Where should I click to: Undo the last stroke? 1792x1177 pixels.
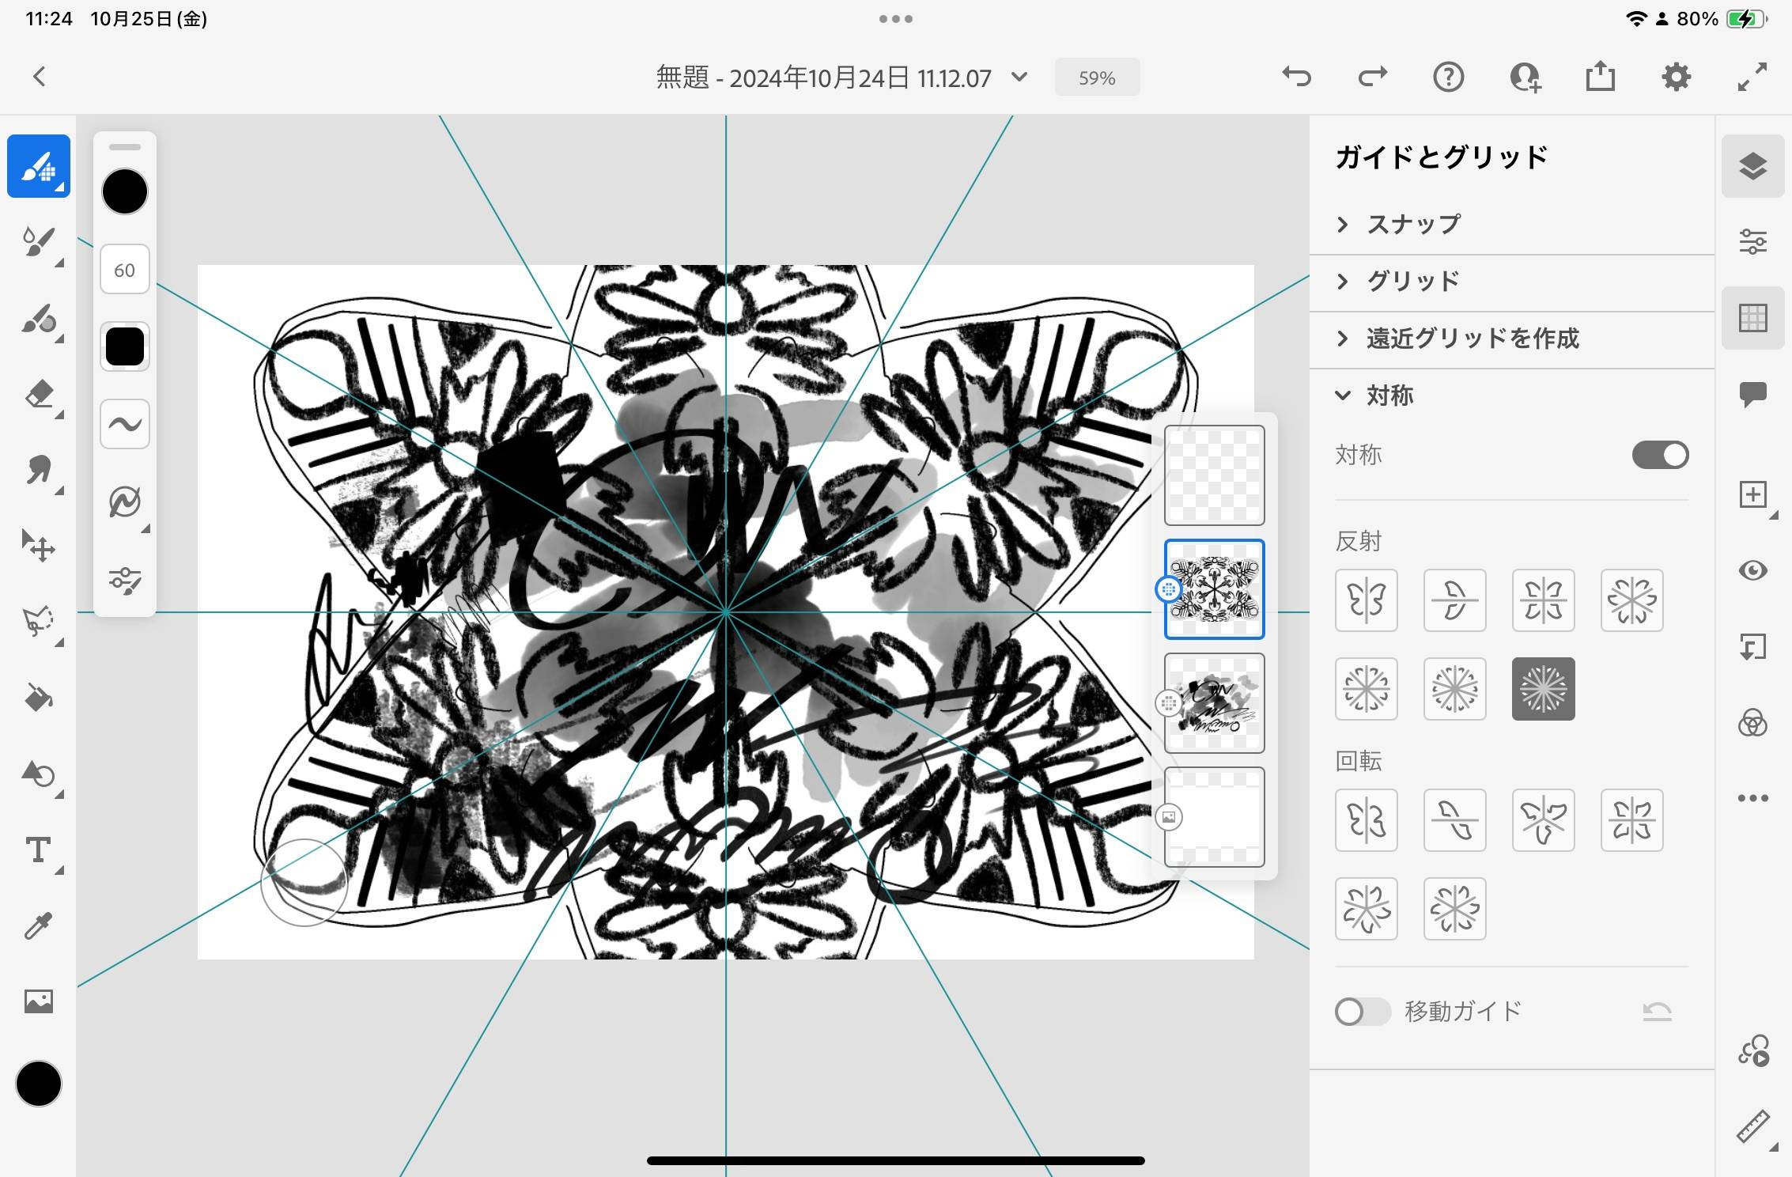coord(1296,77)
